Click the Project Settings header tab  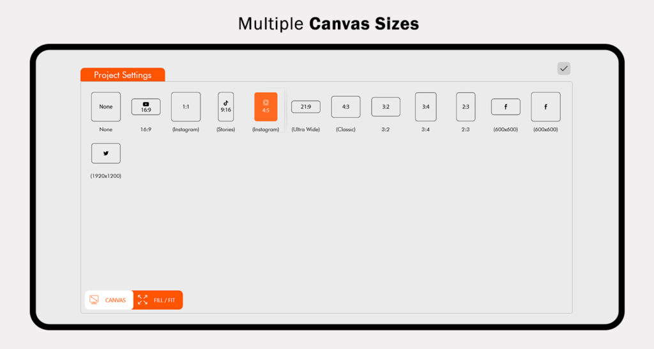click(123, 75)
